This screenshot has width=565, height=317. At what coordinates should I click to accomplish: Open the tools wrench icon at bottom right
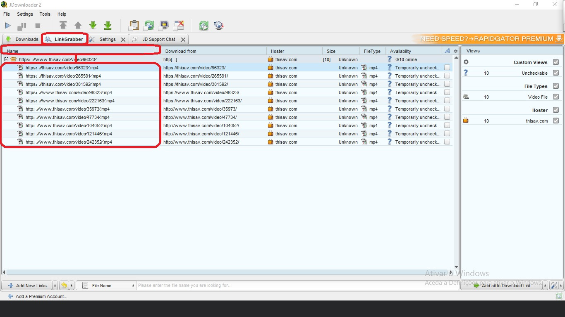pyautogui.click(x=554, y=285)
